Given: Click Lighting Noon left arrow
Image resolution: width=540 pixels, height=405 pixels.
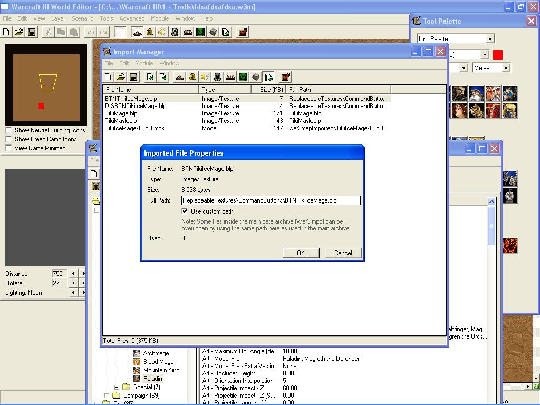Looking at the screenshot, I should tap(73, 292).
